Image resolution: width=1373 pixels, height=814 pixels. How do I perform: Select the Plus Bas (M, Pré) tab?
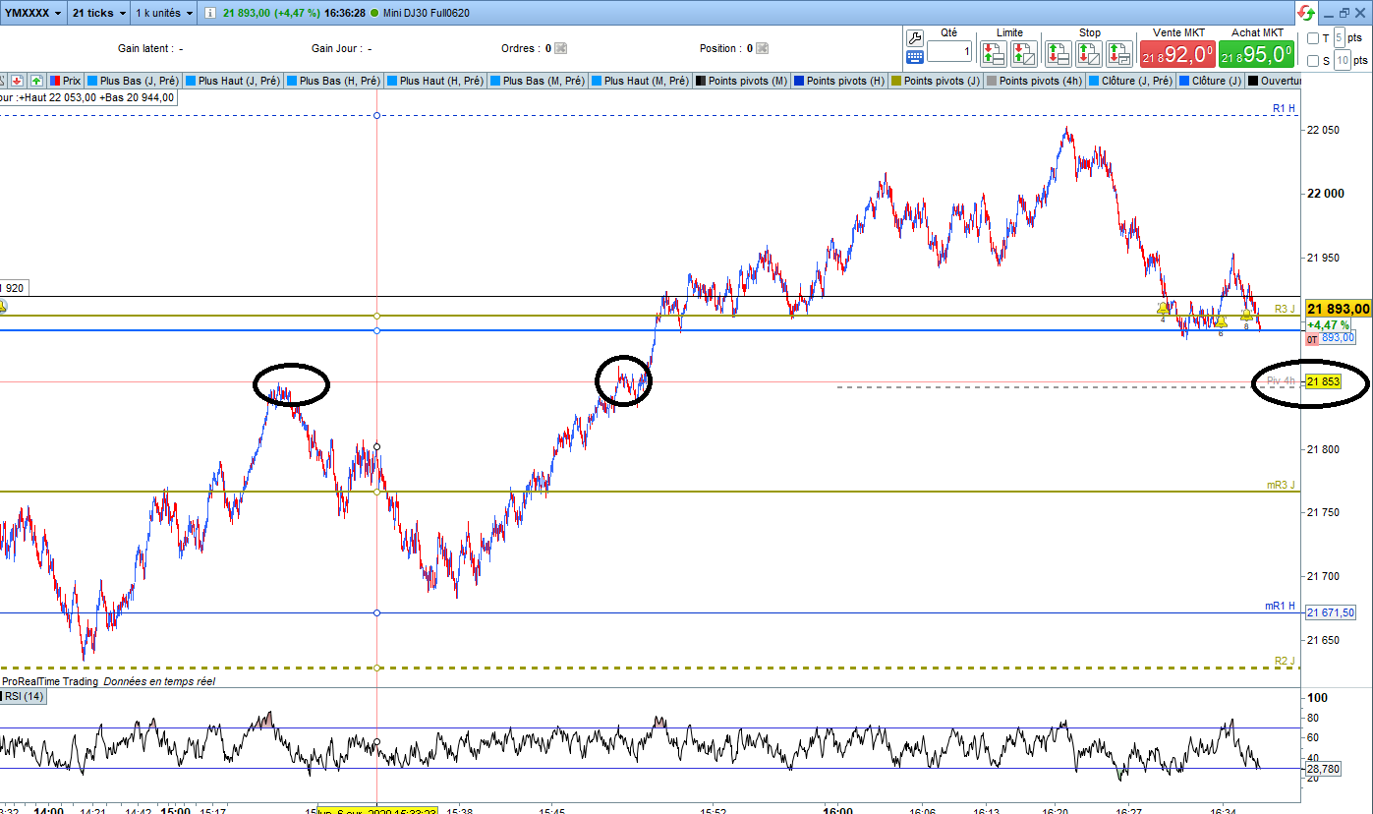pyautogui.click(x=538, y=81)
